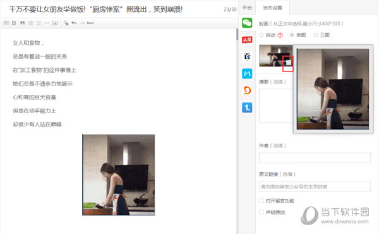Insert a blockquote using the quote icon
The height and width of the screenshot is (234, 379).
point(23,23)
